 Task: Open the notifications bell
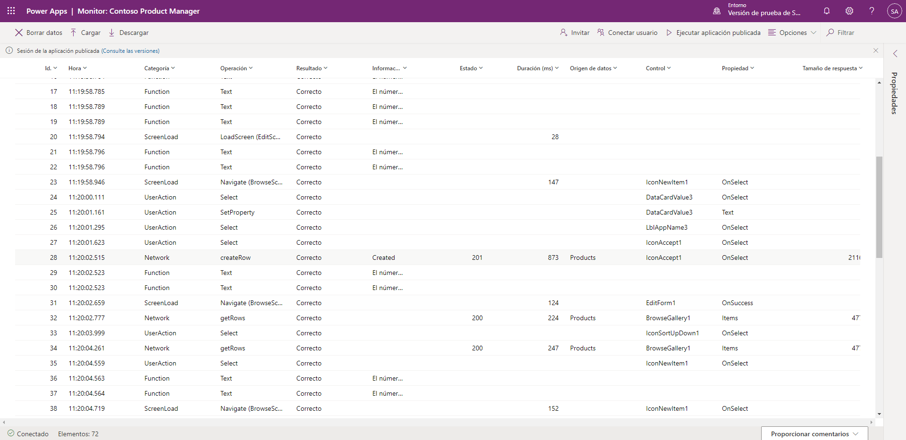(827, 11)
